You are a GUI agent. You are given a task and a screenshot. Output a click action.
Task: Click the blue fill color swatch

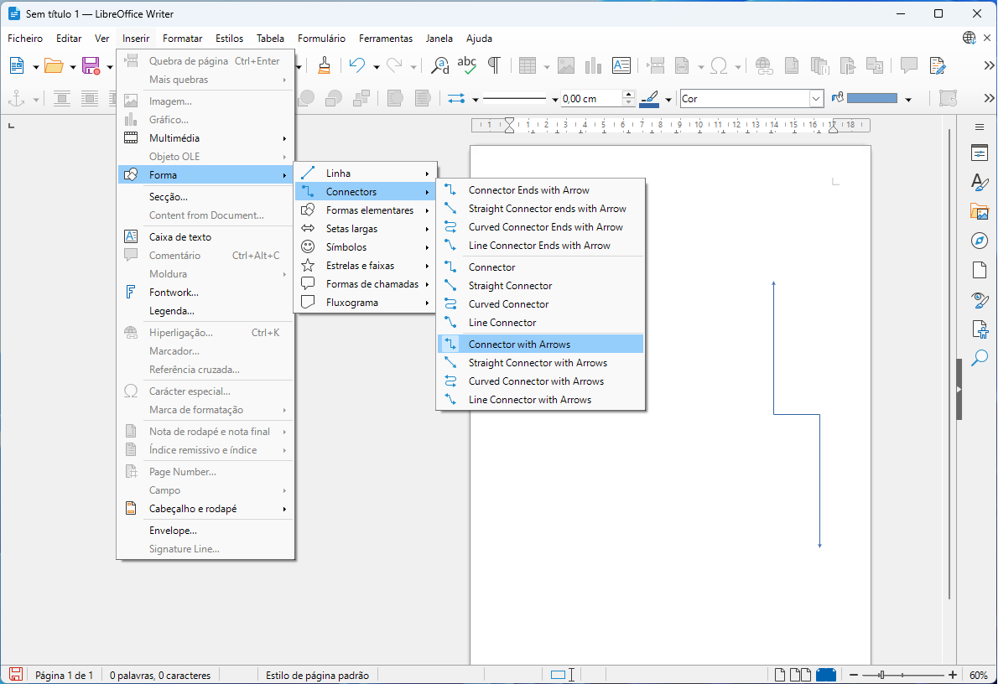tap(872, 99)
